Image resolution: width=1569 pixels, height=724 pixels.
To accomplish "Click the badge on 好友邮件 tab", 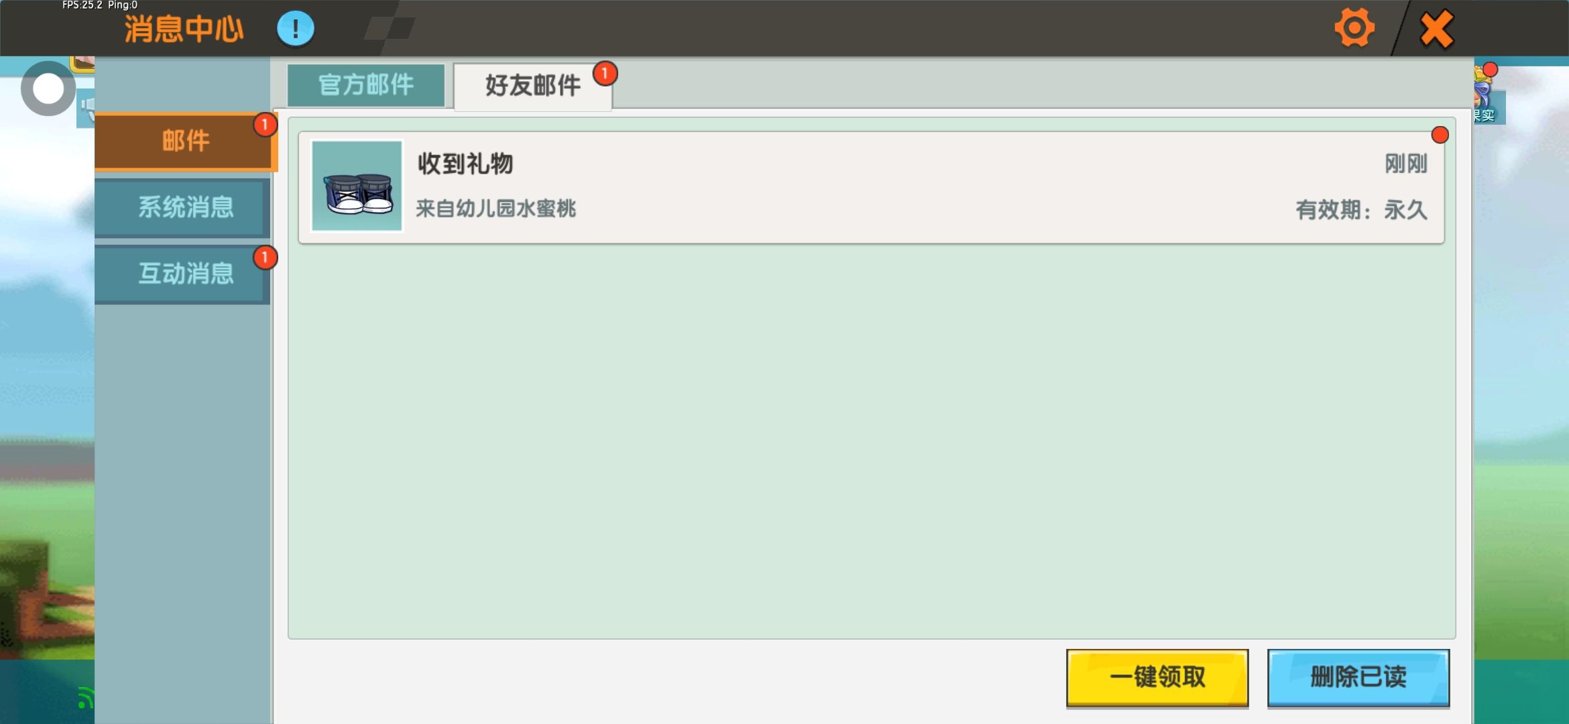I will (x=605, y=74).
